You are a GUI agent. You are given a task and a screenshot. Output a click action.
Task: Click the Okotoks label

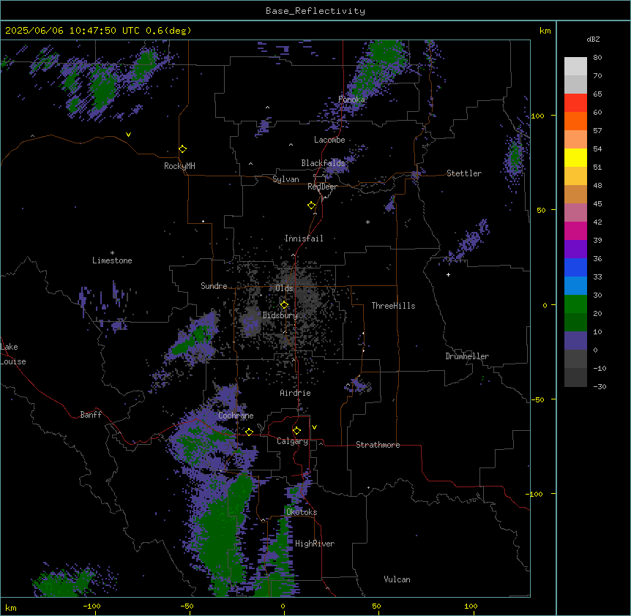(x=302, y=512)
